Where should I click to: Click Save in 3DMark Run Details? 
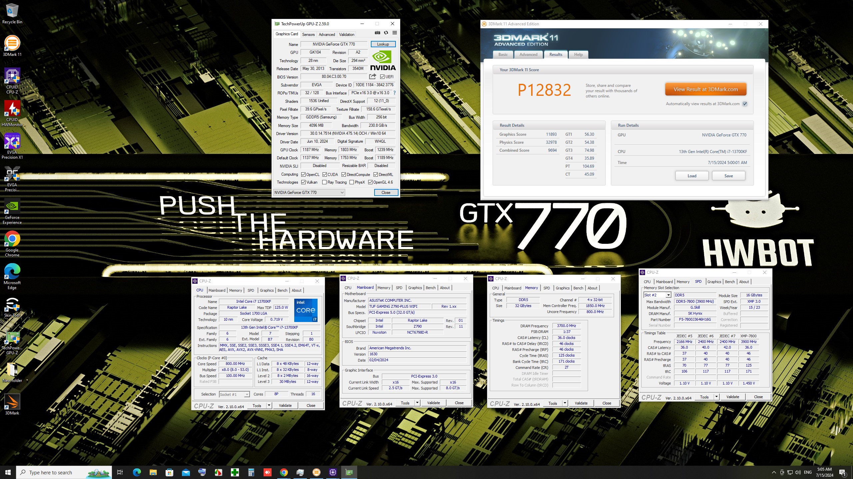[728, 176]
